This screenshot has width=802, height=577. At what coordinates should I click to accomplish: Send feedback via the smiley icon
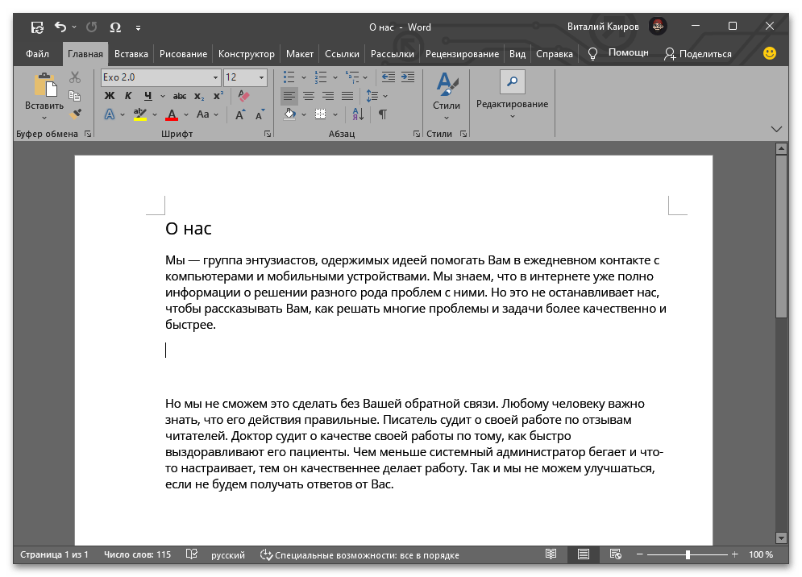pyautogui.click(x=769, y=53)
